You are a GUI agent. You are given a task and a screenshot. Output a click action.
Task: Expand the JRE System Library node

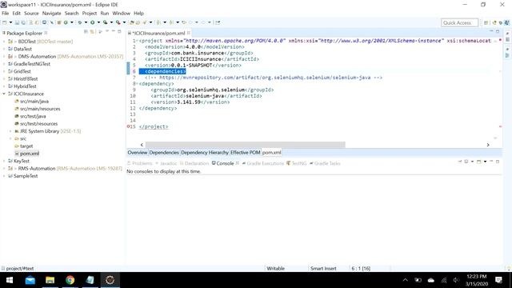[x=10, y=131]
